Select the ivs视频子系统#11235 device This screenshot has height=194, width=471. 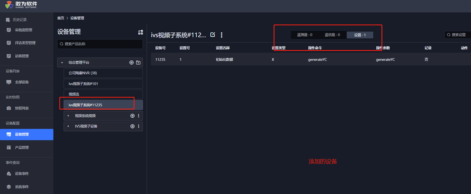pyautogui.click(x=103, y=105)
